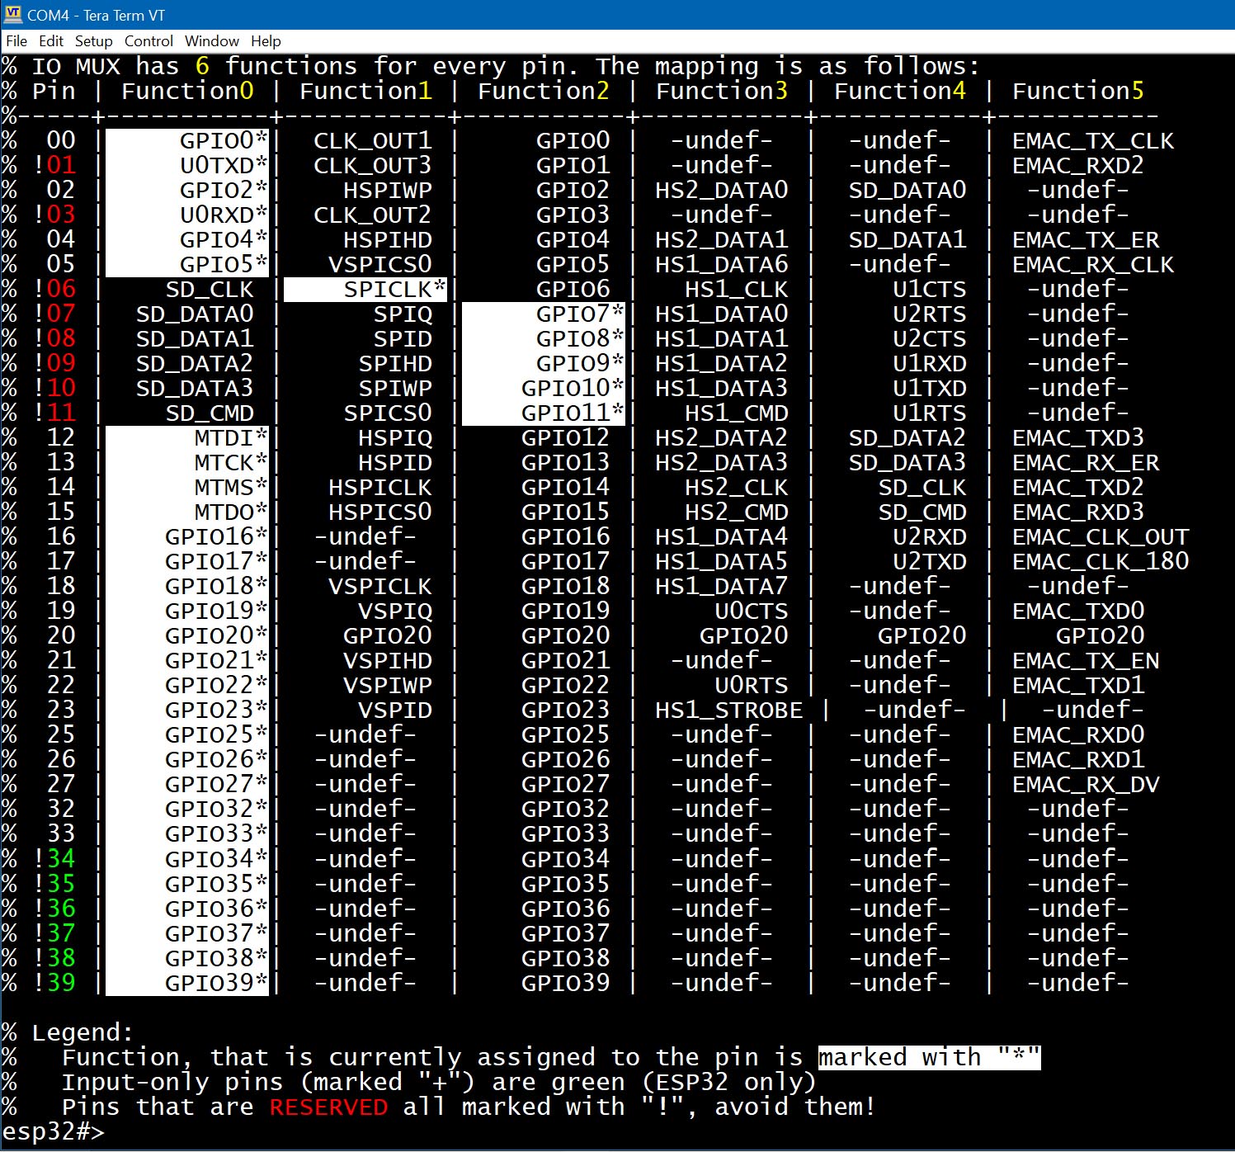1235x1152 pixels.
Task: Click the highlighted MTDO* cell
Action: [187, 512]
